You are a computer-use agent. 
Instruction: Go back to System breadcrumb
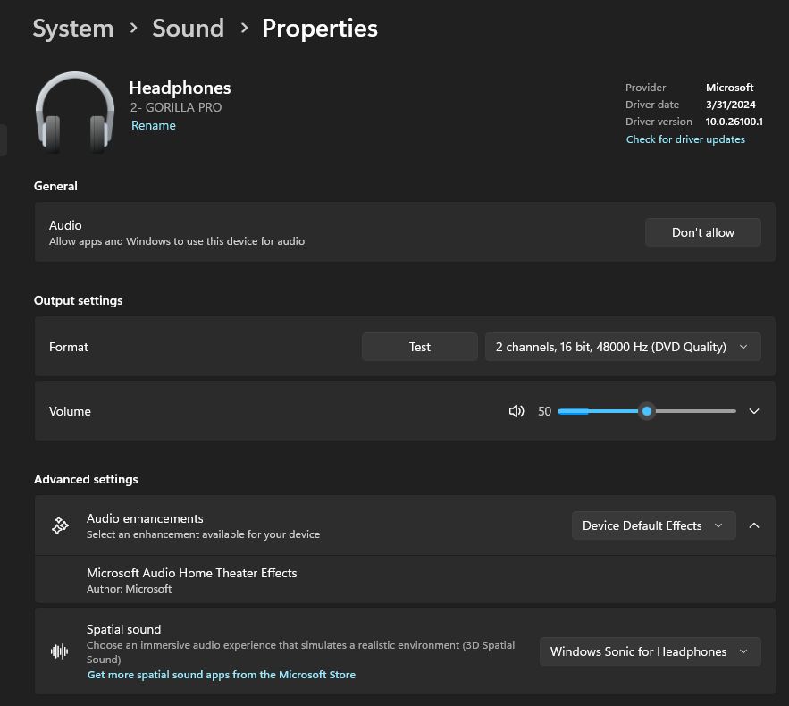pos(73,28)
